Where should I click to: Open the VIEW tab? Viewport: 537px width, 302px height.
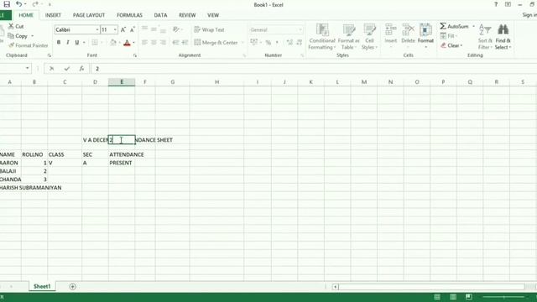point(213,15)
